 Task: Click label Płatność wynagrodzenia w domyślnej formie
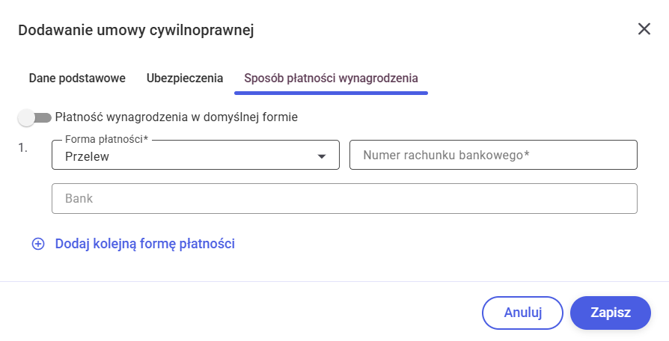[x=177, y=117]
